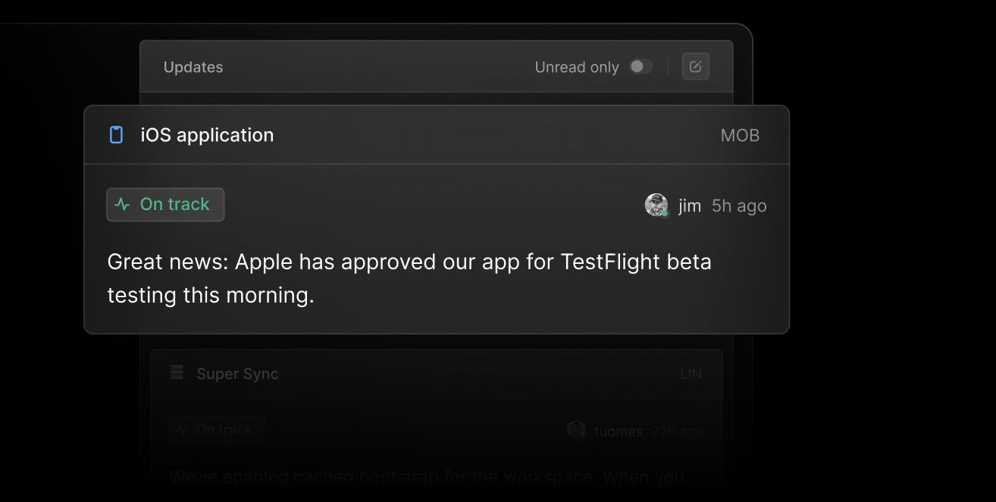Open tuomas's avatar picture
The width and height of the screenshot is (996, 502).
point(576,431)
